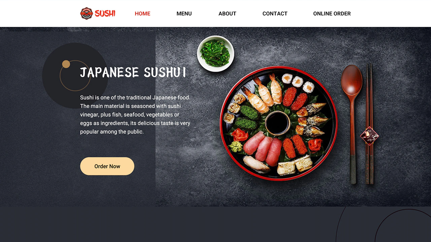Select ONLINE ORDER in the navbar
Image resolution: width=431 pixels, height=242 pixels.
click(332, 13)
